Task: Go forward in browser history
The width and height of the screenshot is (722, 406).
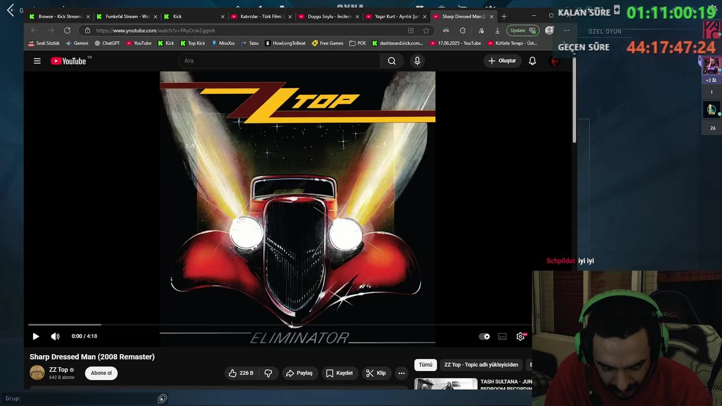Action: click(51, 30)
